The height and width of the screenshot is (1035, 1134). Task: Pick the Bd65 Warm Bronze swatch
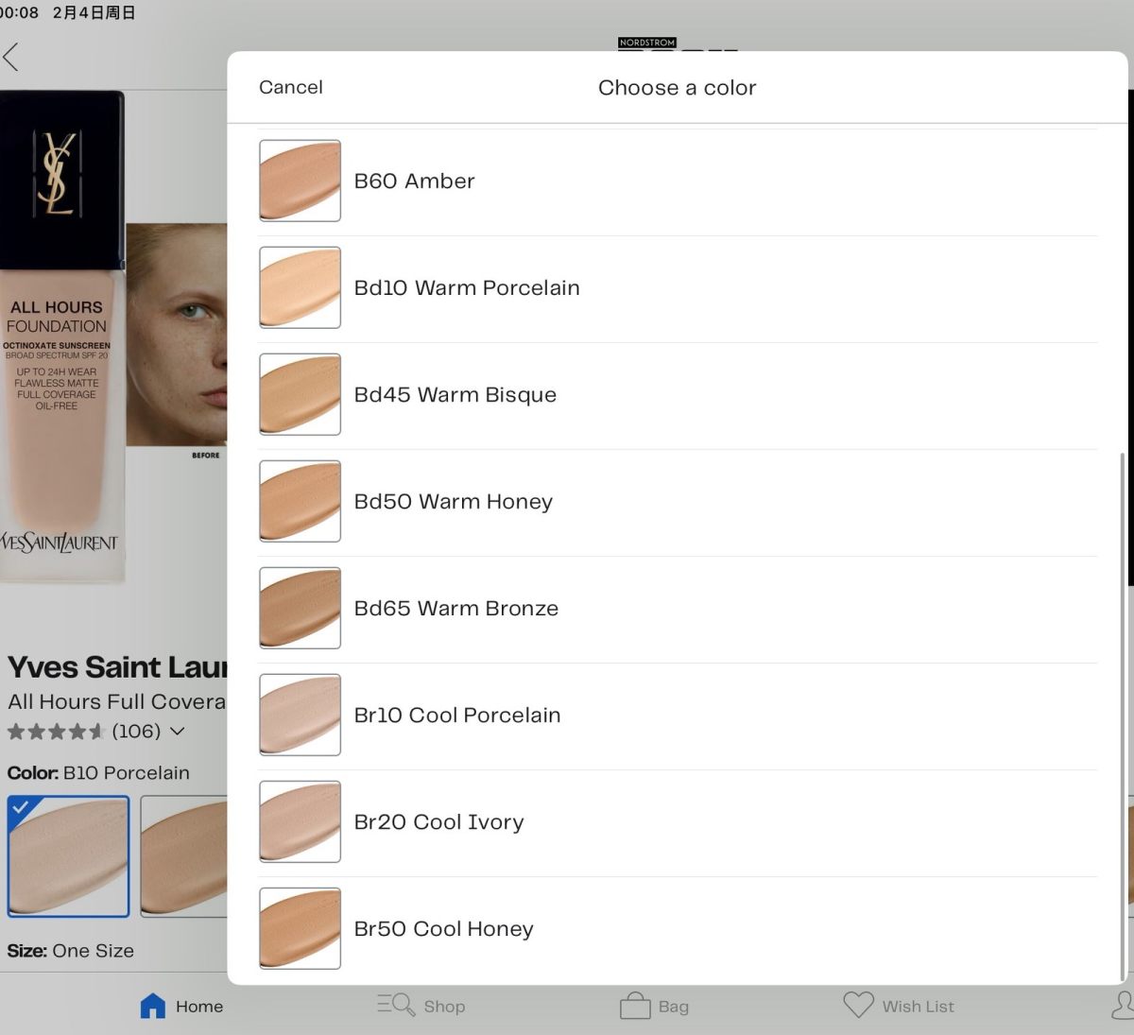point(300,608)
